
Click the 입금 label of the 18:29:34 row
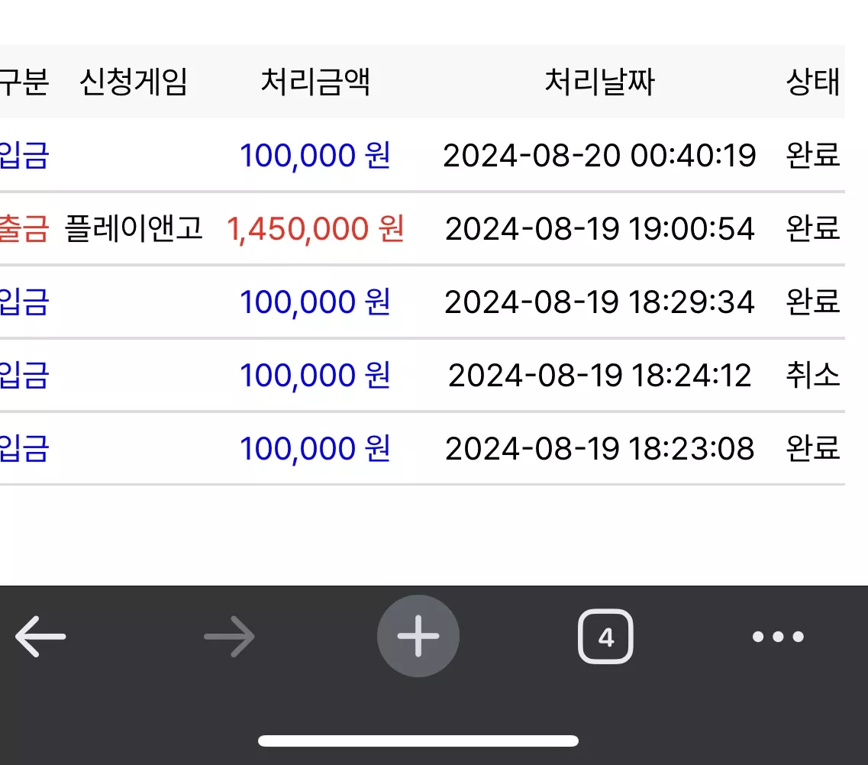(x=24, y=302)
